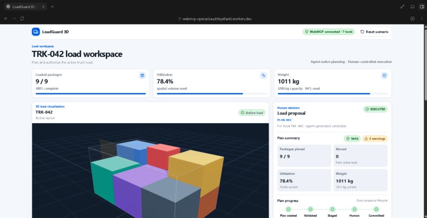Click the Valid badge in Plan summary
427x218 pixels.
point(352,138)
